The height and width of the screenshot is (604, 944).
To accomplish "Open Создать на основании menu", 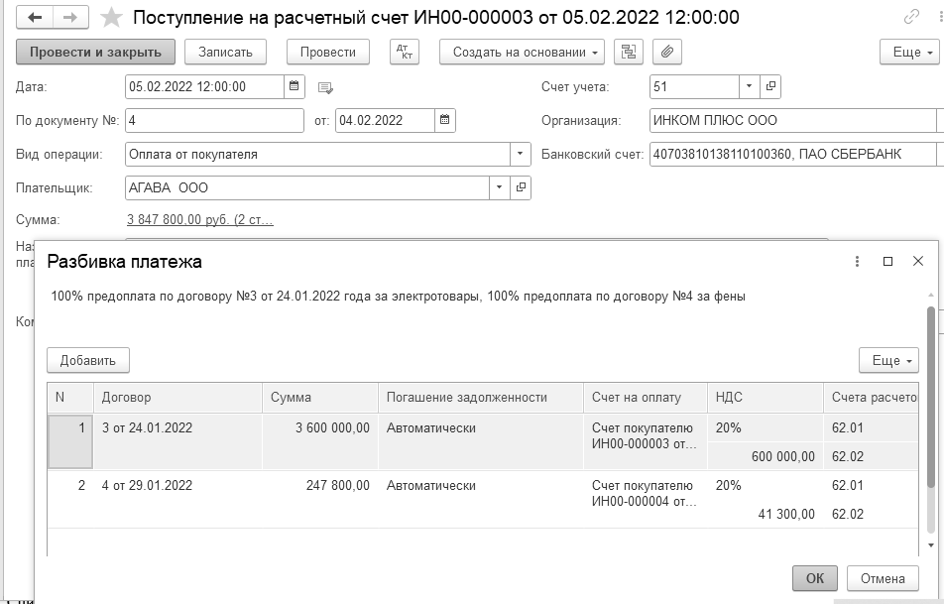I will tap(522, 52).
